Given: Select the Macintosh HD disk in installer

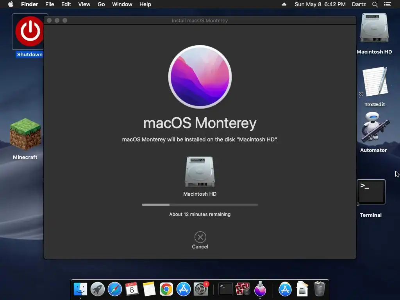Looking at the screenshot, I should (x=200, y=172).
